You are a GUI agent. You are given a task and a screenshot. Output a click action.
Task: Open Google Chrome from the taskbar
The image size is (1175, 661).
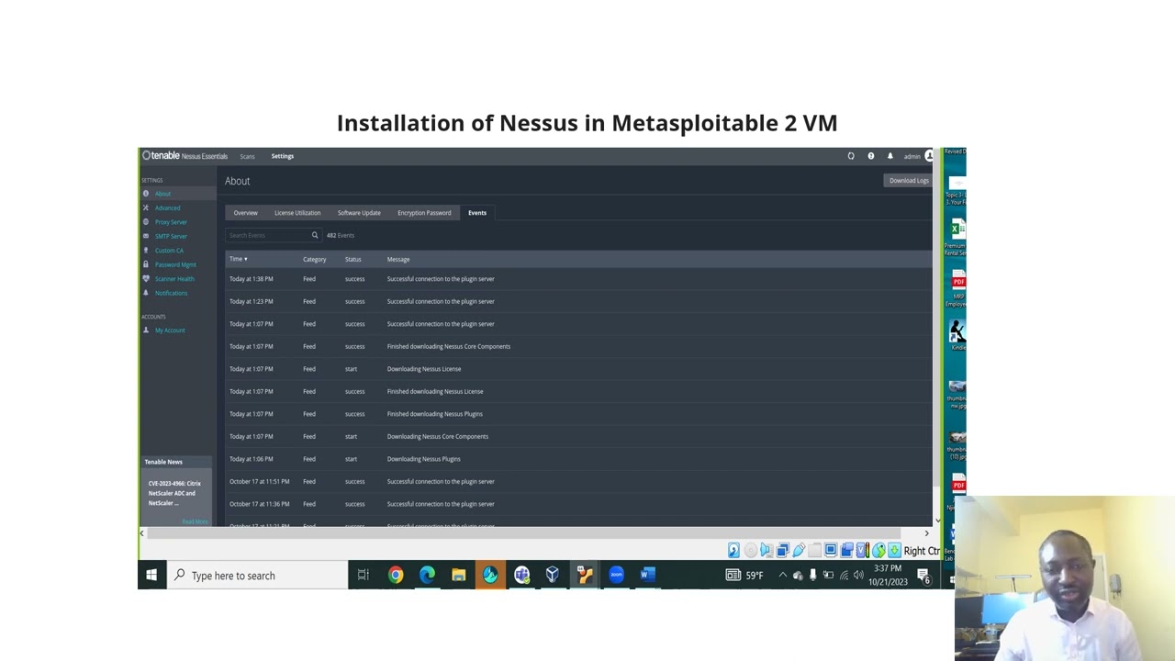[x=396, y=576]
